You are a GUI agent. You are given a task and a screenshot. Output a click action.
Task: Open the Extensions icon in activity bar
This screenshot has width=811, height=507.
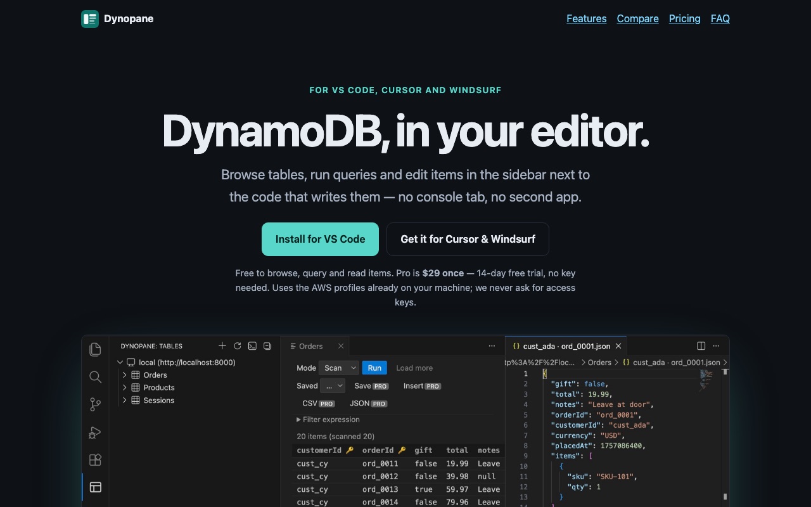(x=96, y=459)
